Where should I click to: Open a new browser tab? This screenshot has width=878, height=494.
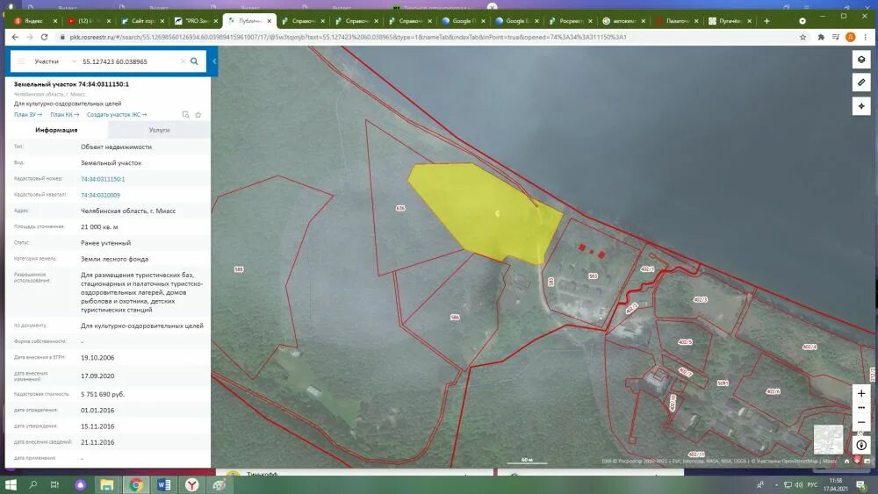[x=766, y=21]
